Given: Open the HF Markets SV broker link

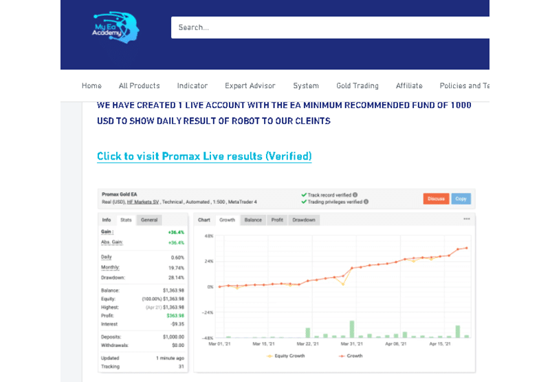Looking at the screenshot, I should pyautogui.click(x=143, y=202).
